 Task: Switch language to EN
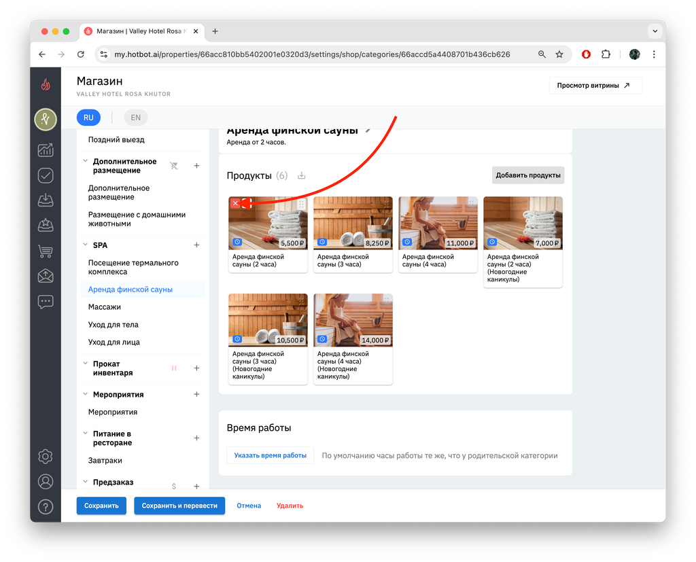coord(135,118)
